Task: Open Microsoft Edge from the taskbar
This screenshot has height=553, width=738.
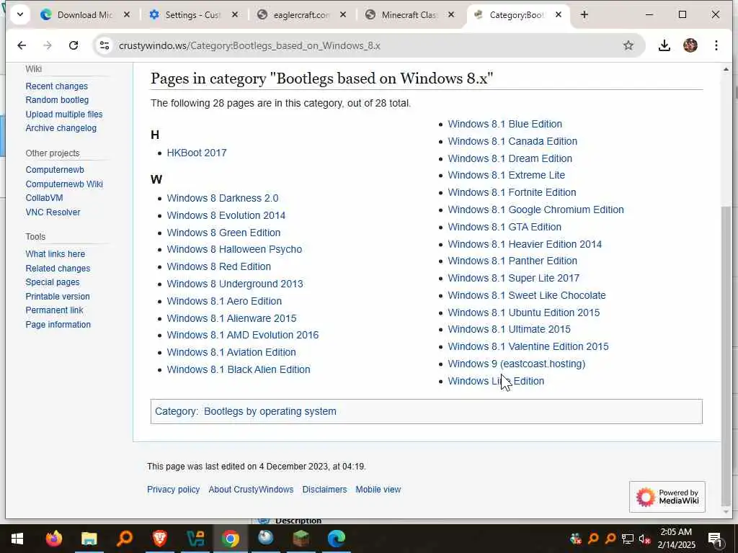Action: [337, 539]
